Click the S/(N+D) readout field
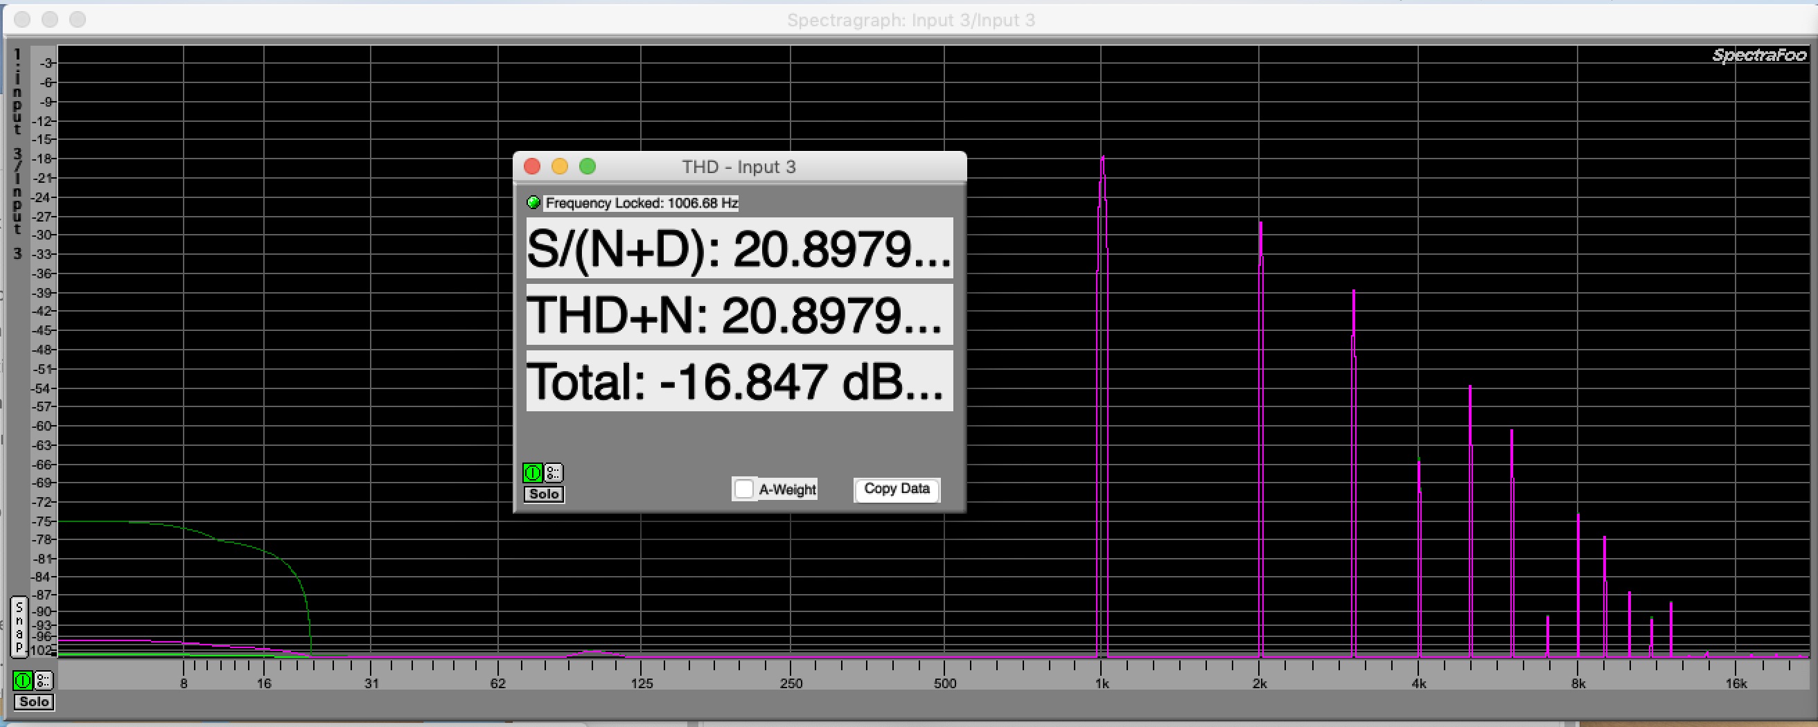Screen dimensions: 1818x727 click(739, 248)
